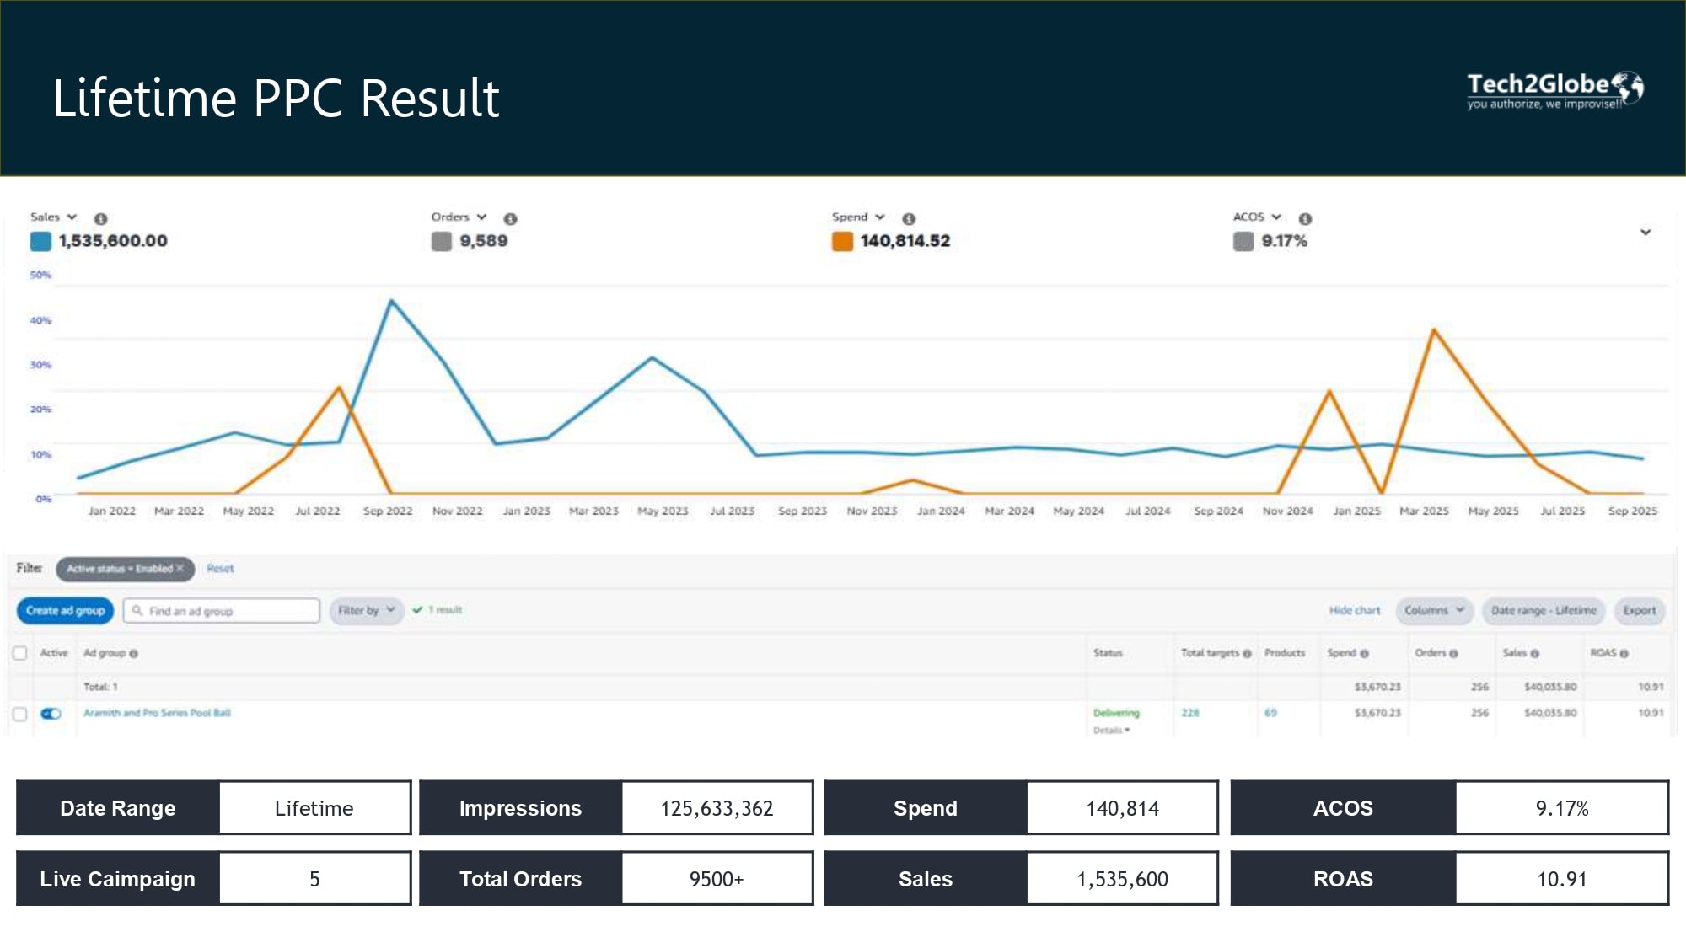Screen dimensions: 1686x948
Task: Click the blue Sales color swatch
Action: tap(40, 241)
